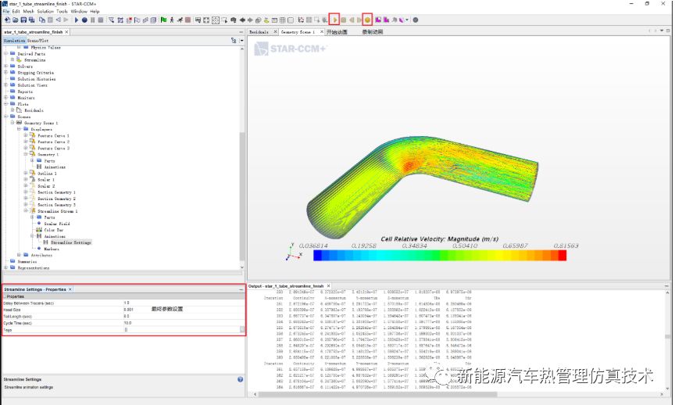Click the left arrow view icon in toolbar
This screenshot has width=675, height=405.
tap(242, 20)
